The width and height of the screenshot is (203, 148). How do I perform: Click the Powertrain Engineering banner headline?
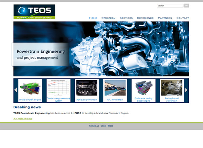tap(41, 52)
